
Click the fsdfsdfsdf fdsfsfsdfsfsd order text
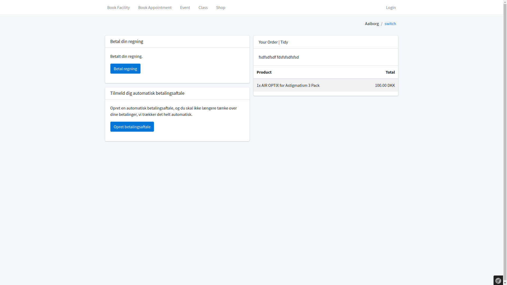pyautogui.click(x=279, y=57)
